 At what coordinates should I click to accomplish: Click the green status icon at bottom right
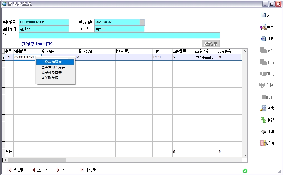245,171
